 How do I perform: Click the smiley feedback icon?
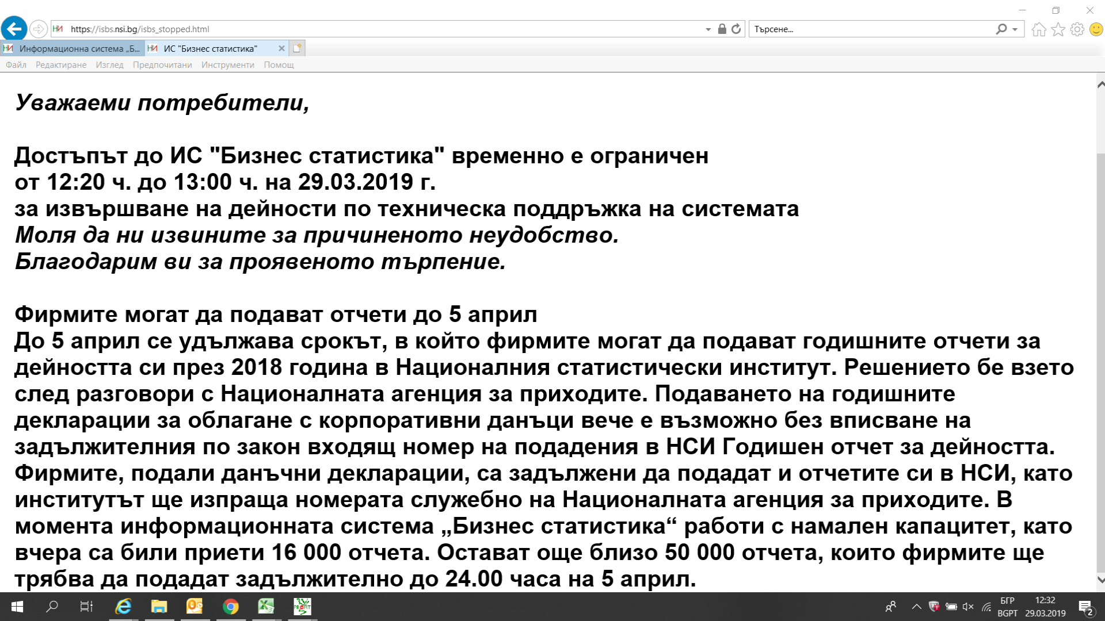point(1096,29)
